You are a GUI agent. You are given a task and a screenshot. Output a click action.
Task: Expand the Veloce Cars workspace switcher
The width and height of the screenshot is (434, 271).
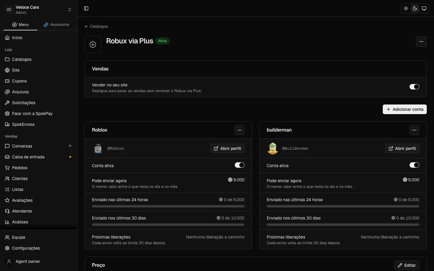[39, 10]
